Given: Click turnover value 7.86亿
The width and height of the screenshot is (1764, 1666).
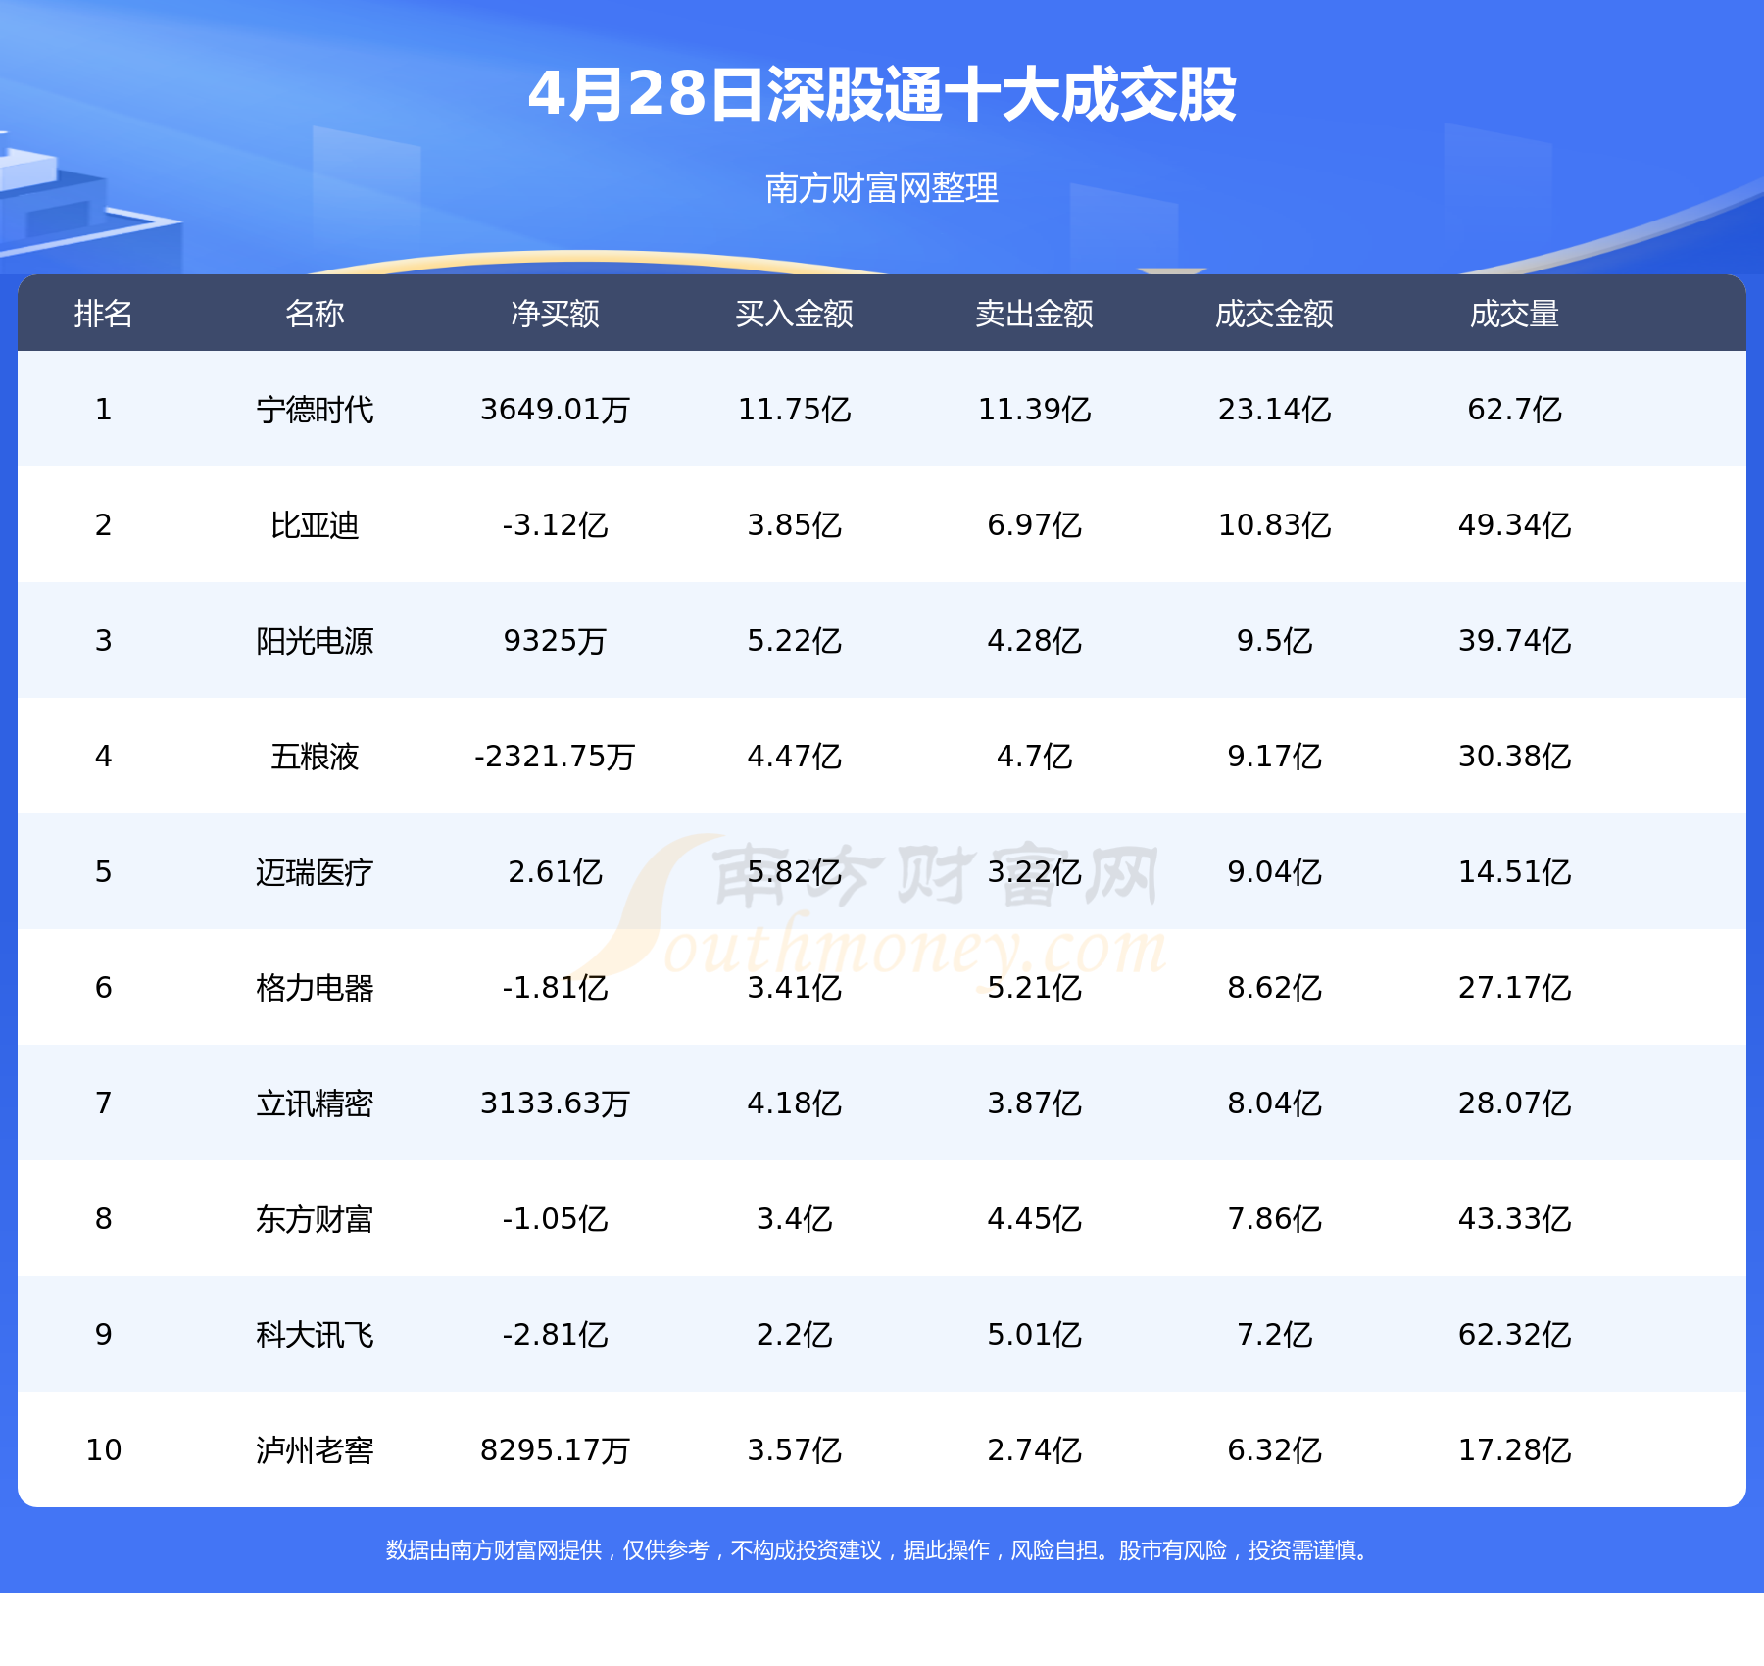Looking at the screenshot, I should [x=1275, y=1219].
